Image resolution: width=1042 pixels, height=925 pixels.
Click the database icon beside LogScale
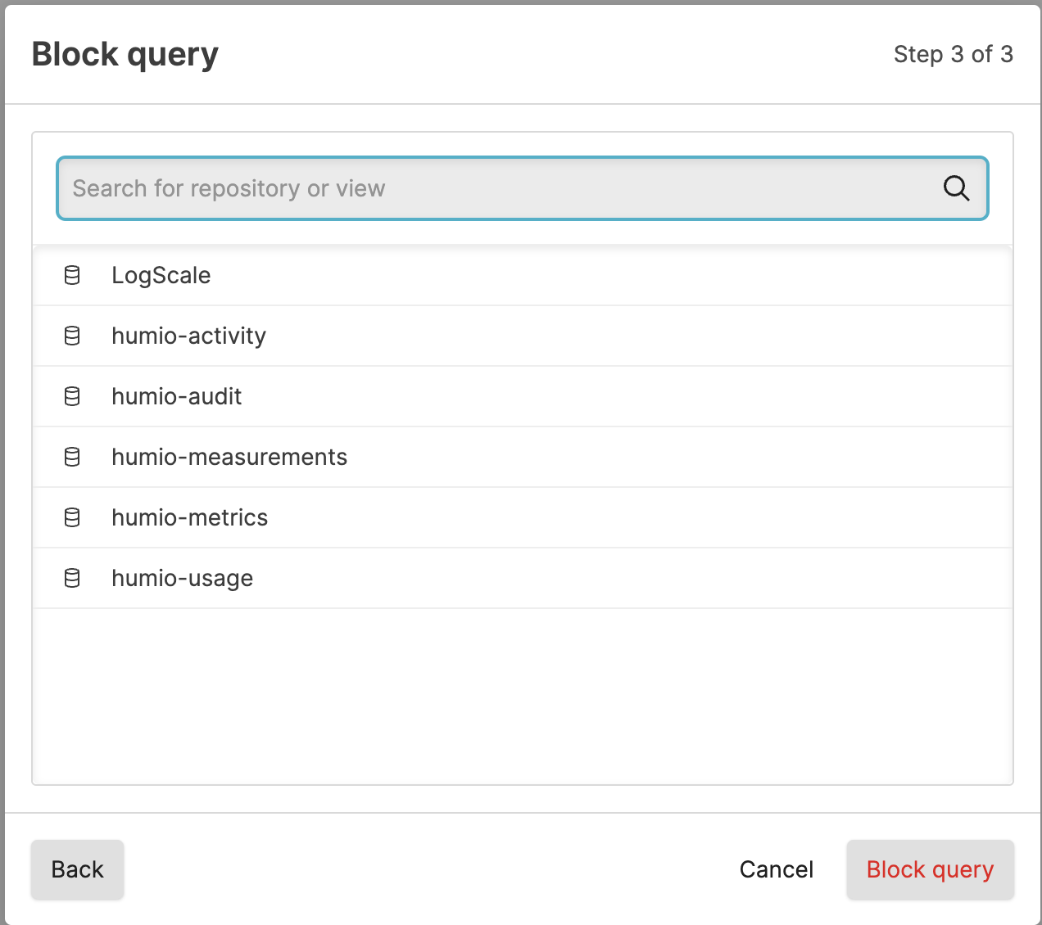click(x=72, y=275)
